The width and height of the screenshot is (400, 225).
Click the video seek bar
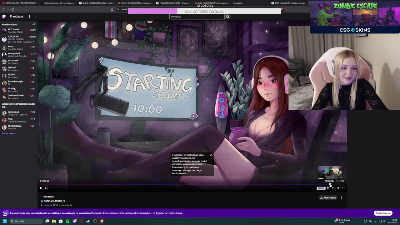point(192,184)
